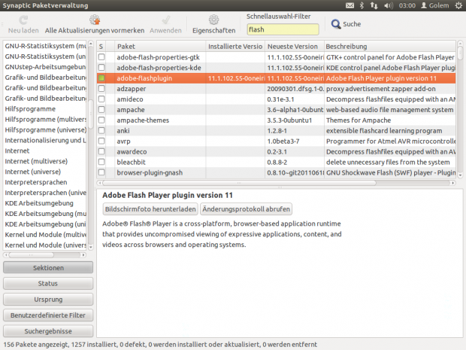Select the bleachbit package name
This screenshot has height=350, width=466.
coord(131,162)
